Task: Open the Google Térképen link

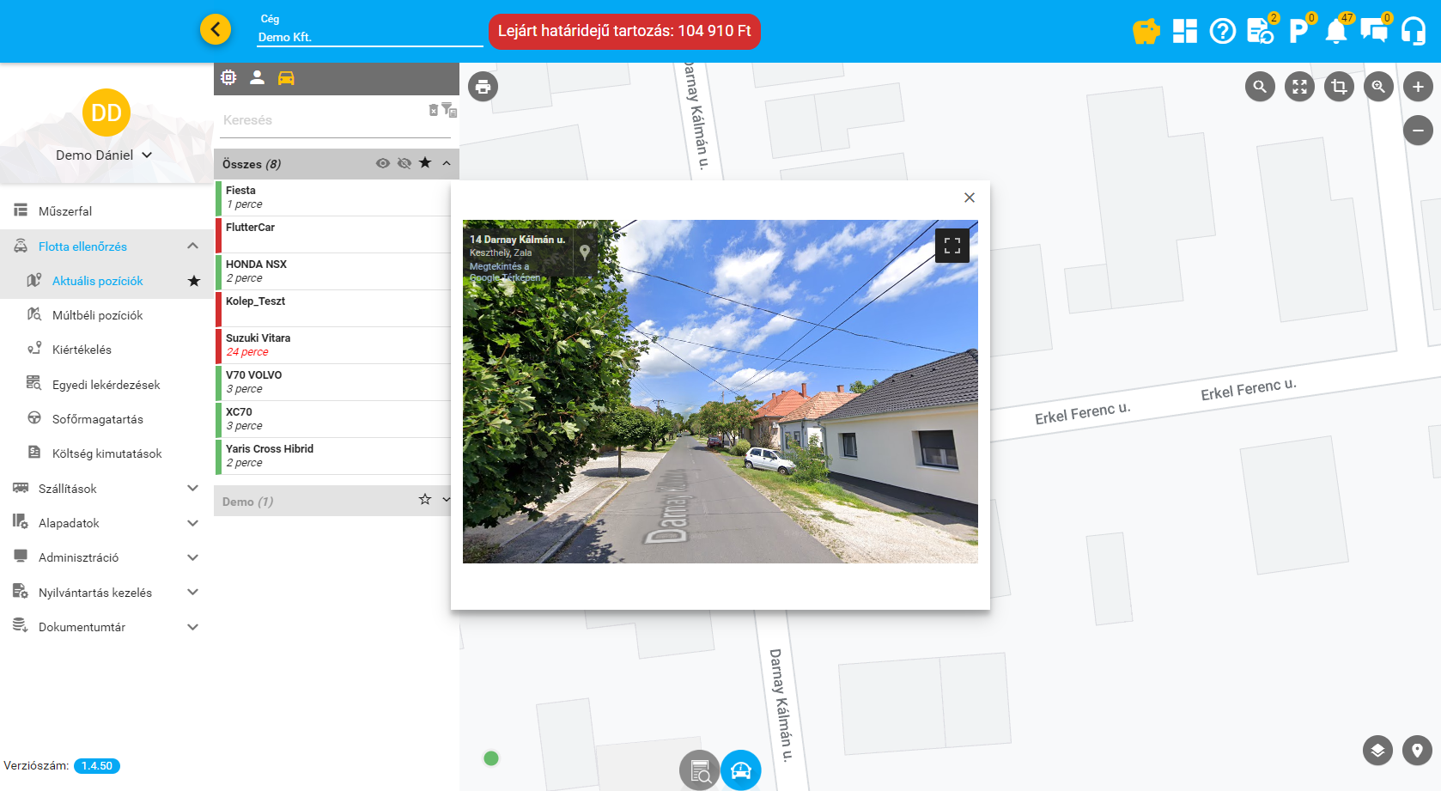Action: tap(507, 277)
